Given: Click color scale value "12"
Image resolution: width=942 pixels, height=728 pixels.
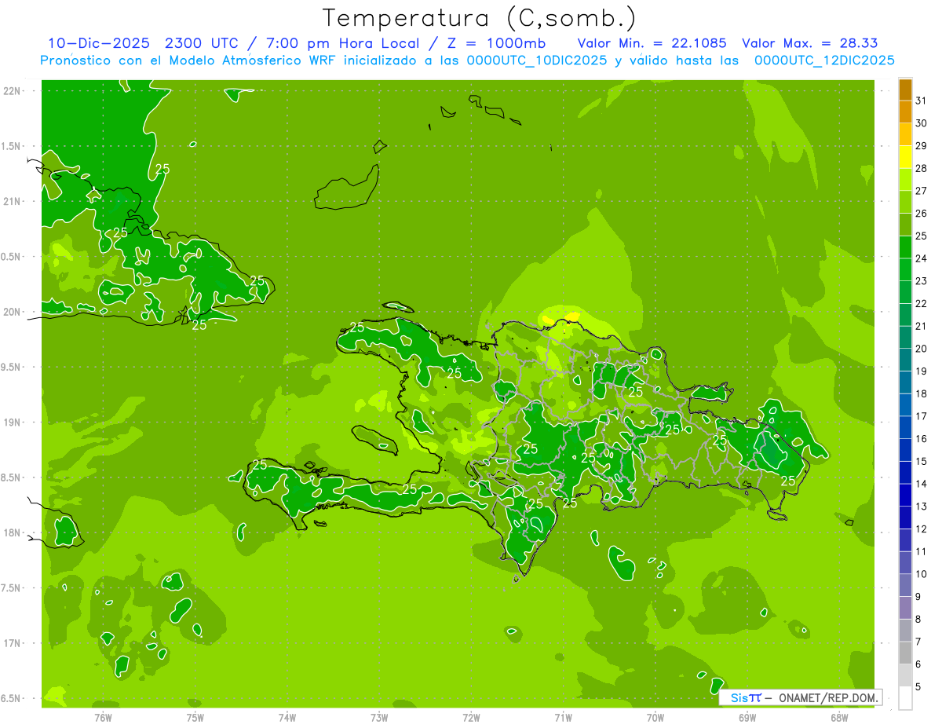Looking at the screenshot, I should tap(922, 529).
